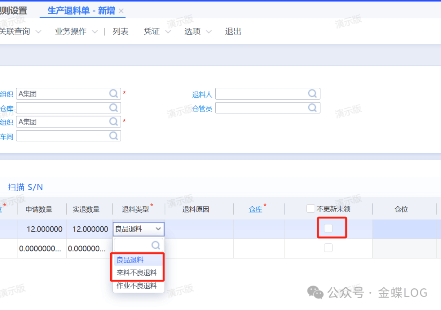Click search icon in 仓管员 field
The width and height of the screenshot is (441, 310).
pyautogui.click(x=312, y=108)
